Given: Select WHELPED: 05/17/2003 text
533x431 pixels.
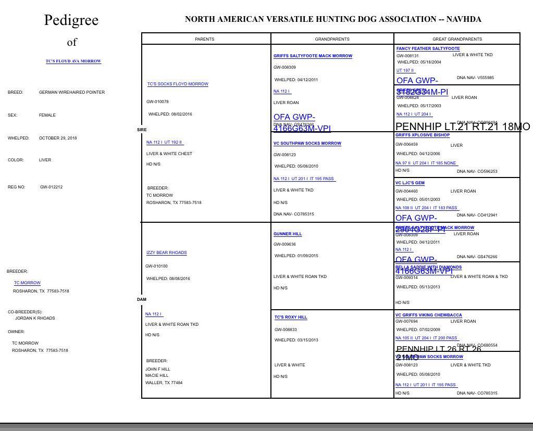Looking at the screenshot, I should (419, 106).
